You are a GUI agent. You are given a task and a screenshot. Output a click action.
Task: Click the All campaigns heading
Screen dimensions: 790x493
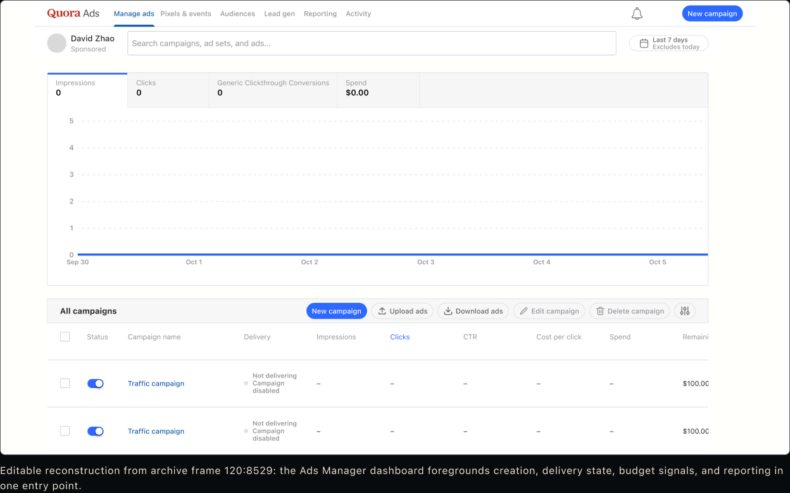(89, 311)
